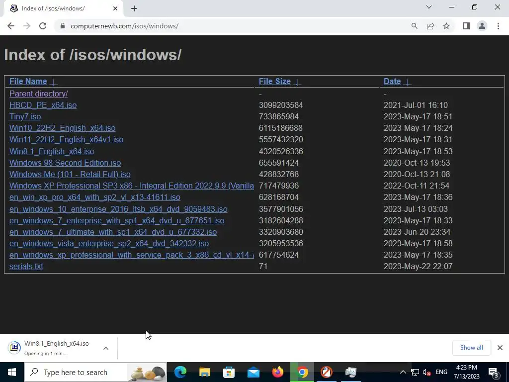The height and width of the screenshot is (382, 509).
Task: Click ENG language indicator
Action: pyautogui.click(x=441, y=372)
